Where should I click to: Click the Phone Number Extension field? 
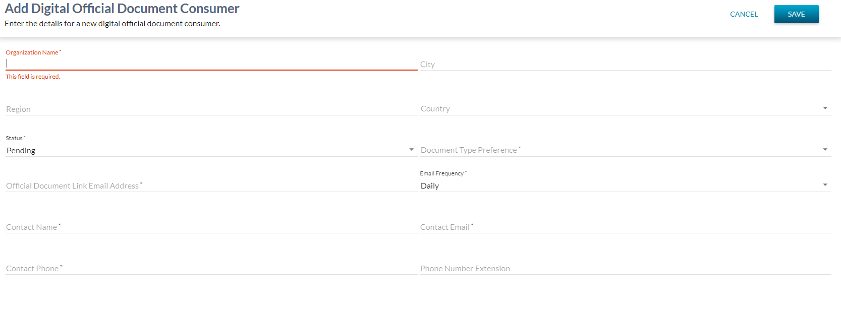[x=625, y=268]
